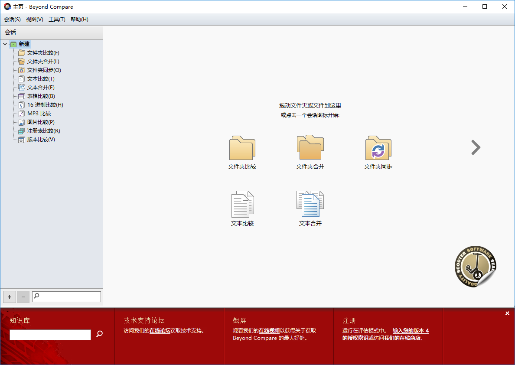Click the 知识库 search text field
The image size is (515, 365).
[x=50, y=335]
